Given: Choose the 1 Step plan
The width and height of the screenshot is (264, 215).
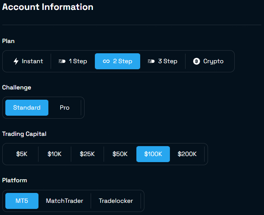Looking at the screenshot, I should click(73, 61).
